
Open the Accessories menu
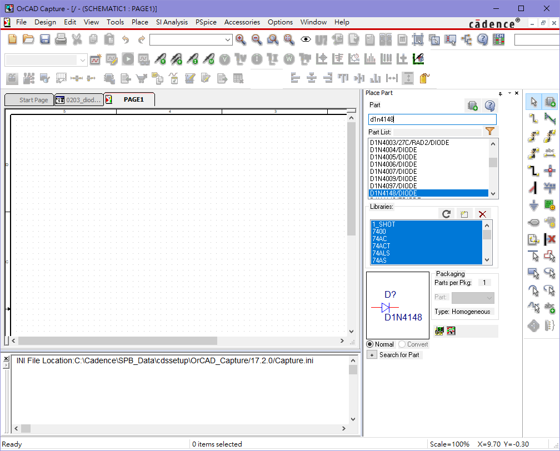click(242, 22)
